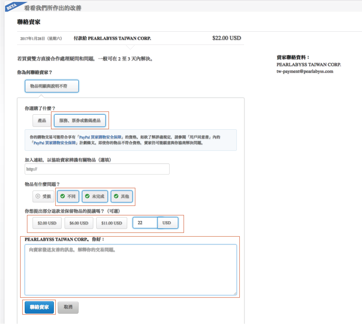
Task: Choose the $6.00 USD partial refund amount
Action: point(79,223)
